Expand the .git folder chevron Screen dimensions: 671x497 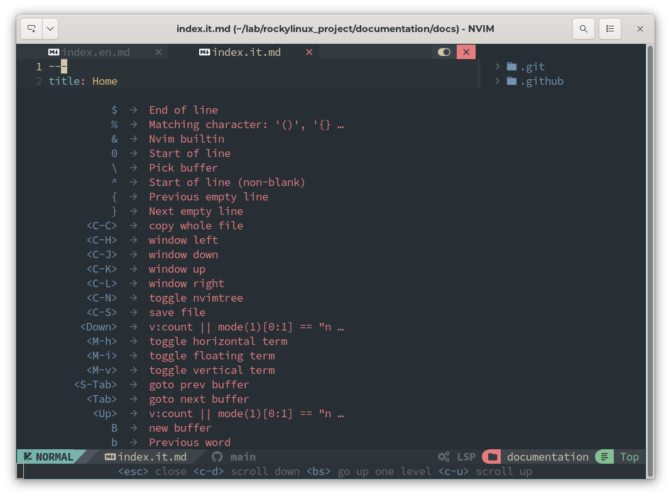[x=497, y=67]
